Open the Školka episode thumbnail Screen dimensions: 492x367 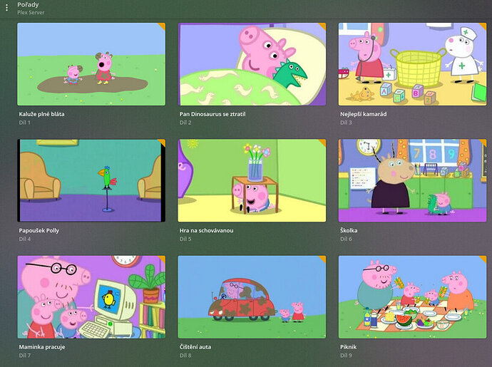point(413,181)
